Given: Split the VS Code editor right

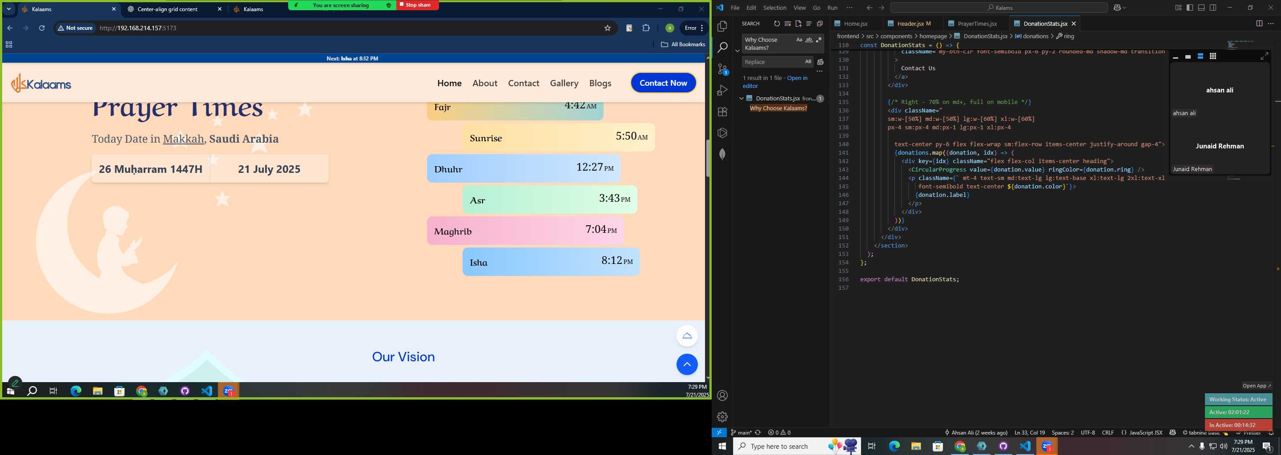Looking at the screenshot, I should point(1259,24).
